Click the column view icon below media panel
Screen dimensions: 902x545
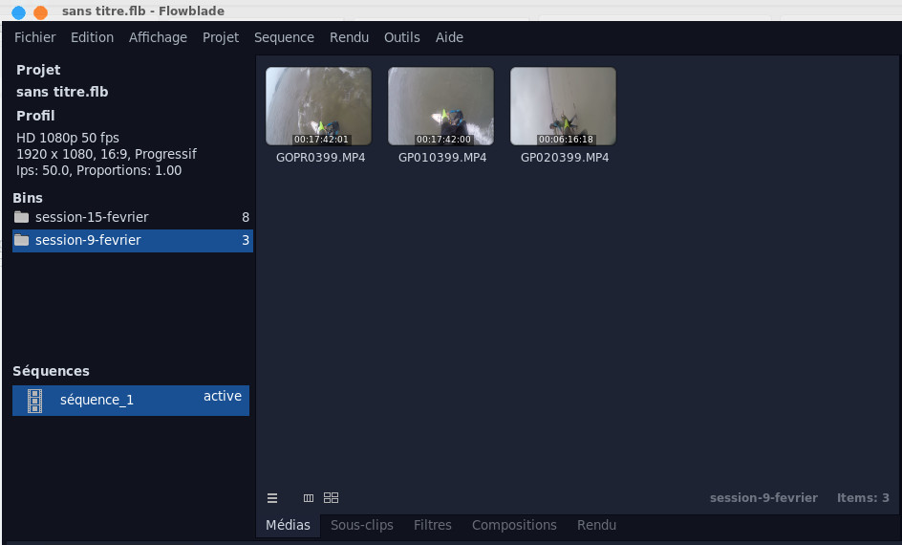pyautogui.click(x=309, y=498)
